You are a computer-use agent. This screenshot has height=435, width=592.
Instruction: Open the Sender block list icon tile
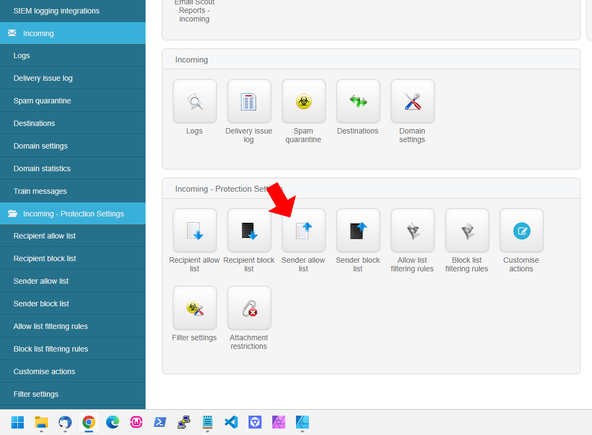358,230
